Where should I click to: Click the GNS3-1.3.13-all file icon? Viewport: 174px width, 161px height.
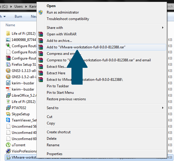[x=8, y=70]
